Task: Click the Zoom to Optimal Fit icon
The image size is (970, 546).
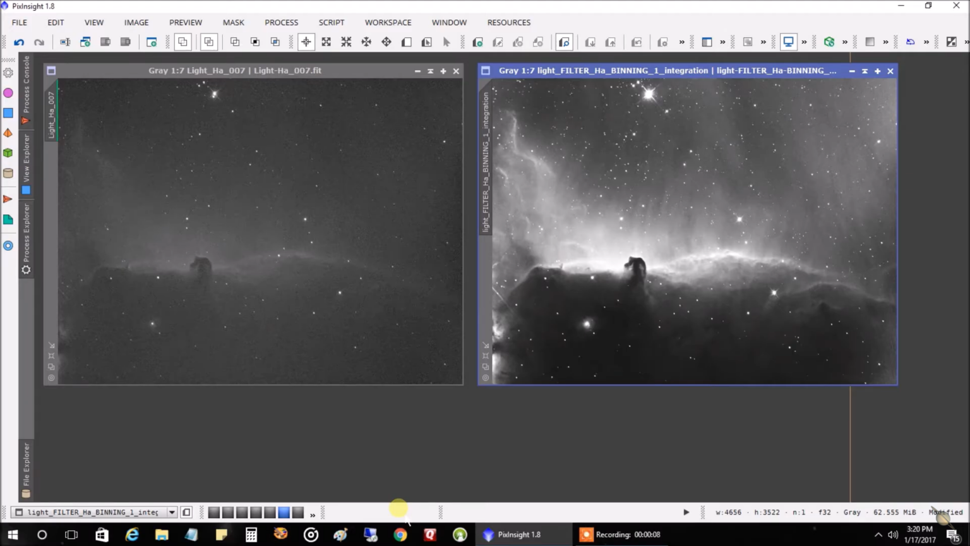Action: pos(347,42)
